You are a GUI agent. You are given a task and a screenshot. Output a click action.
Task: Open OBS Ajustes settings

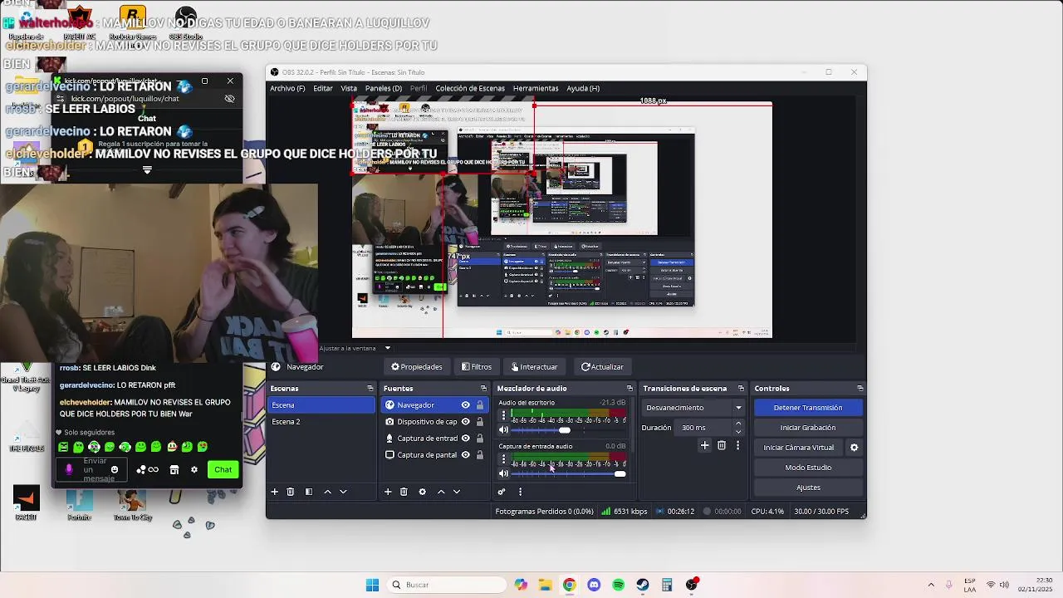tap(808, 488)
